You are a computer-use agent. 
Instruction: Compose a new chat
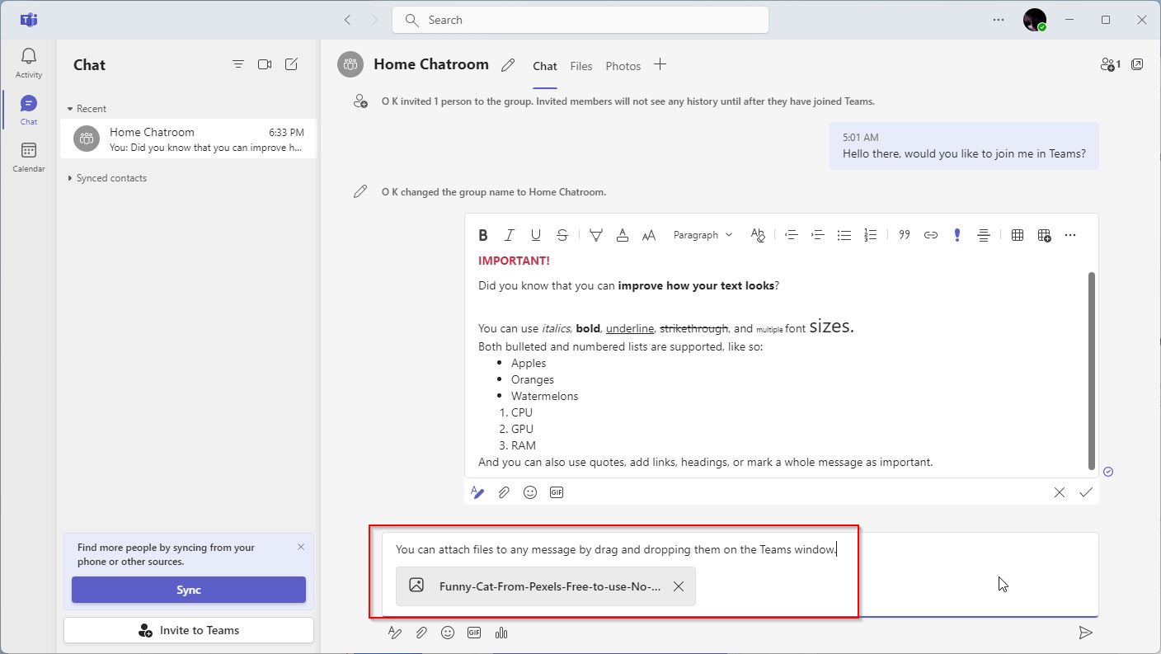tap(291, 64)
